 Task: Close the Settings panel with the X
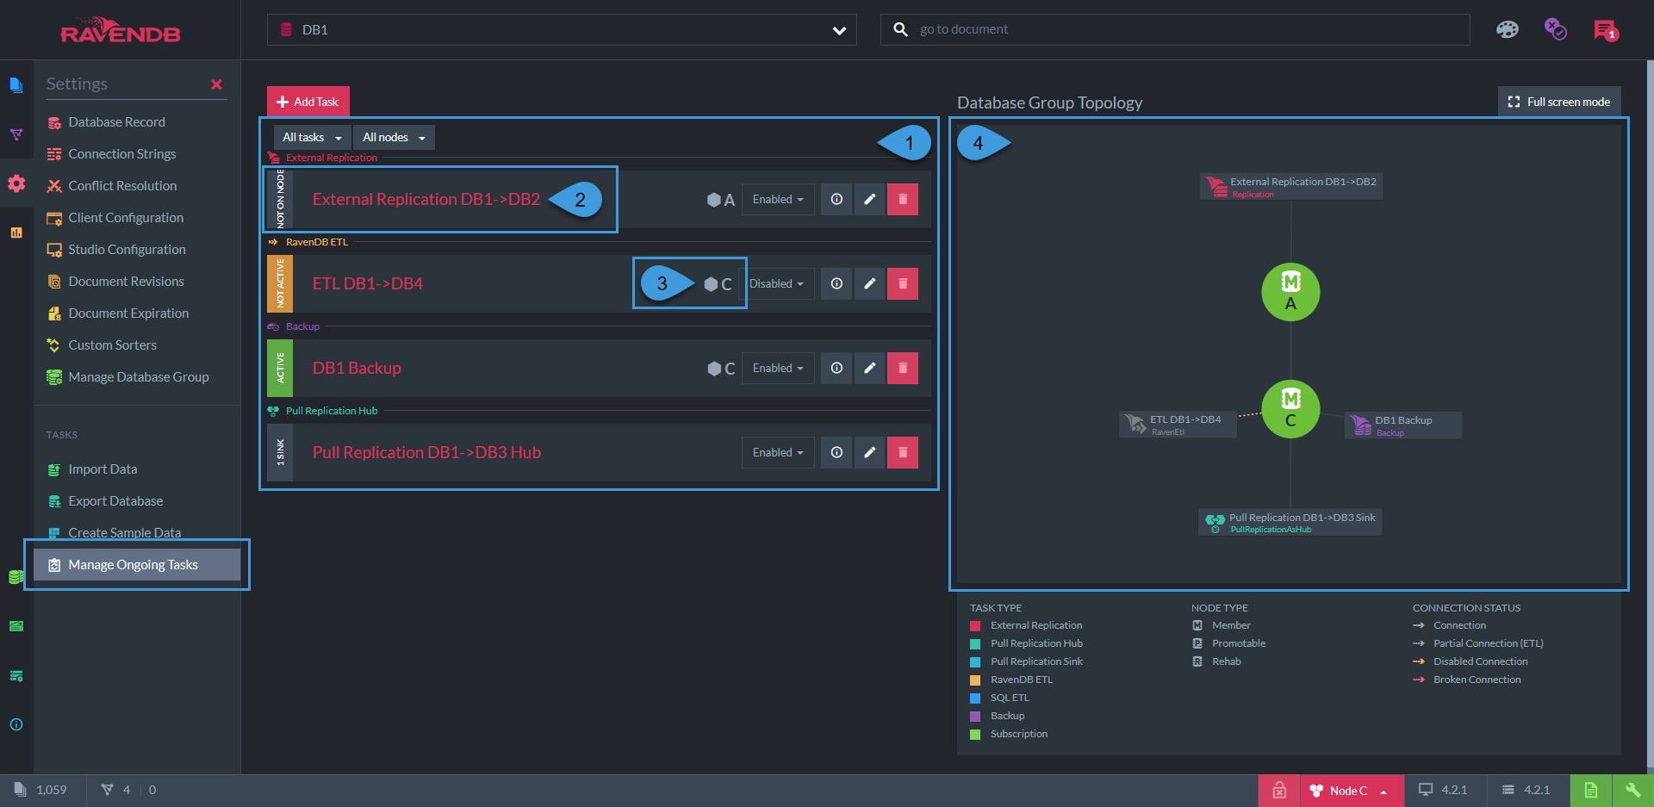coord(216,84)
